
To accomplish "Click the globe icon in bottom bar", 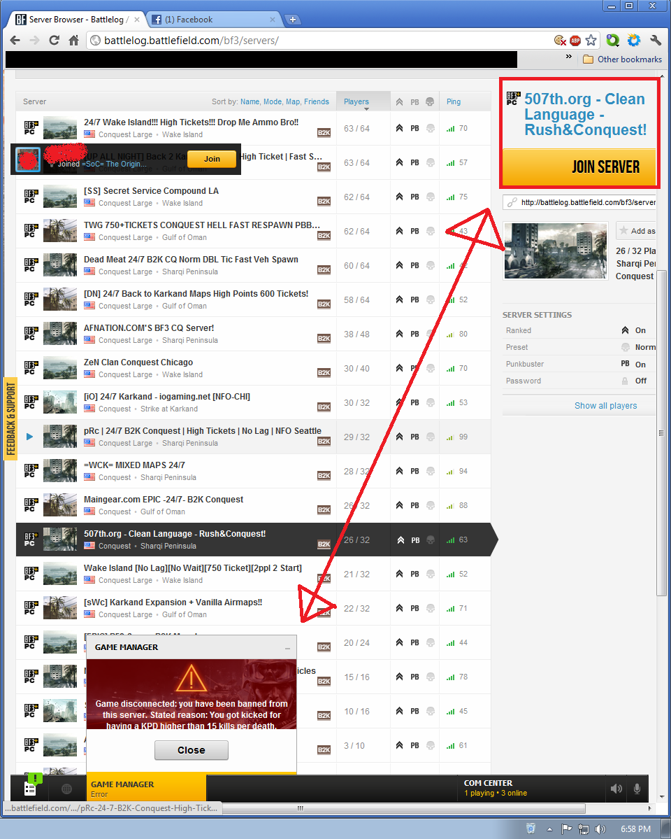I will (67, 789).
